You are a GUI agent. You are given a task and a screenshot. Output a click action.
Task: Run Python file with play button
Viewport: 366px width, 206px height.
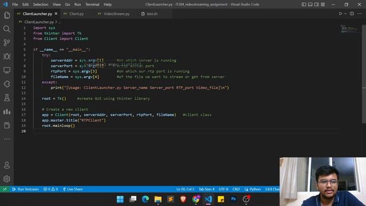[x=341, y=14]
